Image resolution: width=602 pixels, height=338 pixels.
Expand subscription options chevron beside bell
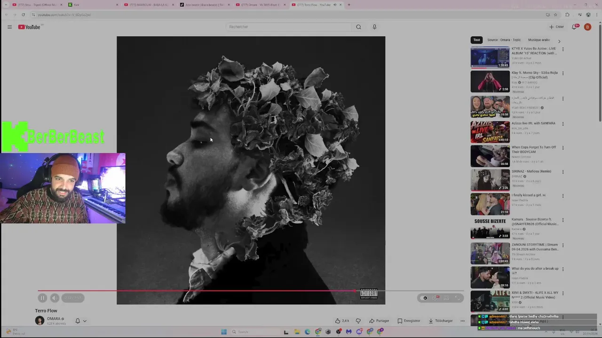pos(85,321)
